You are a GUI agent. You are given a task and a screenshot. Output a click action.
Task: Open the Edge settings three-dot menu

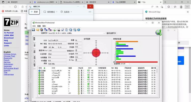coord(187,7)
